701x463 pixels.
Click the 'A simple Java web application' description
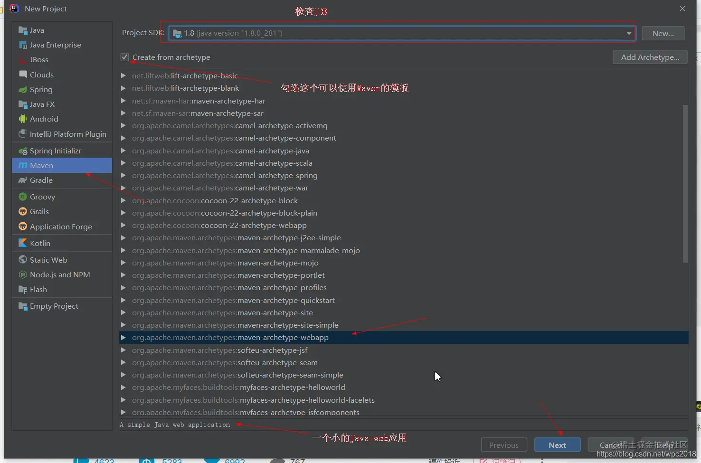175,425
